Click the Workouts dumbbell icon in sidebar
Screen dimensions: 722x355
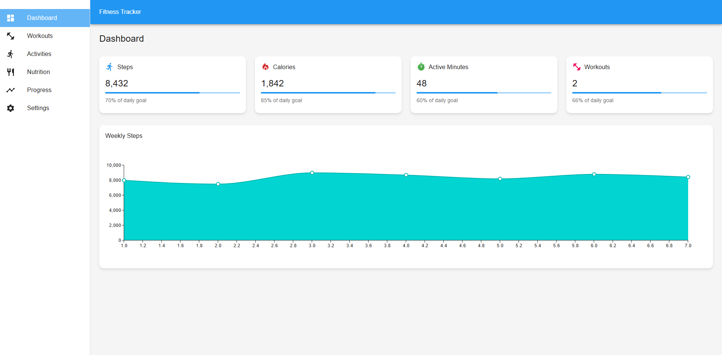[11, 36]
